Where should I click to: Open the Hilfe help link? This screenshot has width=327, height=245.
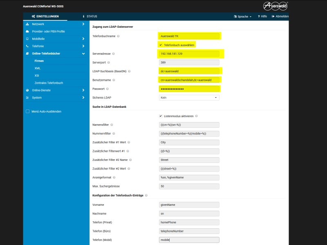(x=262, y=17)
